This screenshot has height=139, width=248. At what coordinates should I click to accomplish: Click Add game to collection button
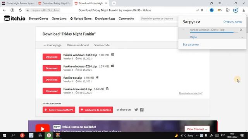tap(96, 110)
